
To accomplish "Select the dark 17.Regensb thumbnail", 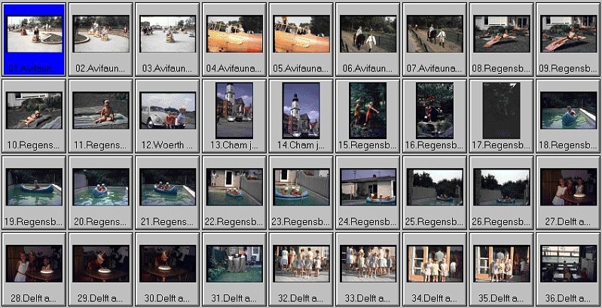I will (501, 111).
